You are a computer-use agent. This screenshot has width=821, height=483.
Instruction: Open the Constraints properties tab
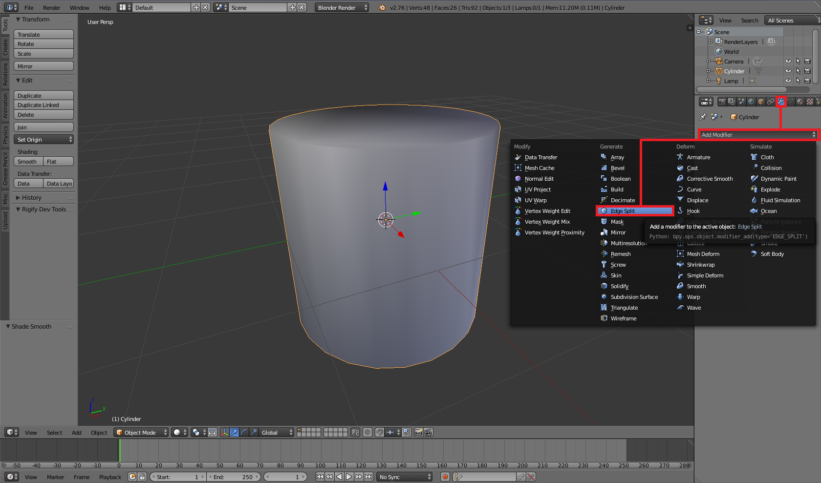coord(771,102)
